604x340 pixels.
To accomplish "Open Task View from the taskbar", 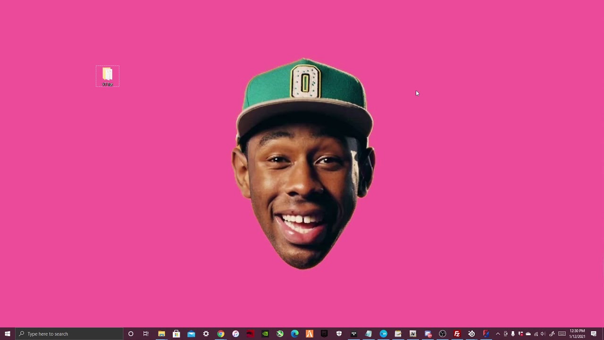I will click(146, 334).
